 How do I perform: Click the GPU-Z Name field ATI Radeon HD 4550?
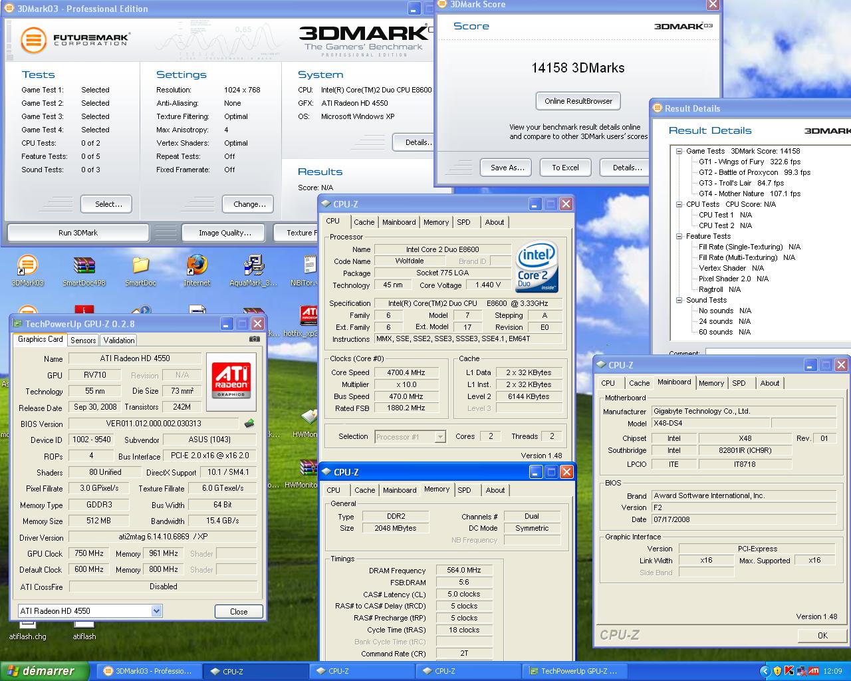(135, 358)
